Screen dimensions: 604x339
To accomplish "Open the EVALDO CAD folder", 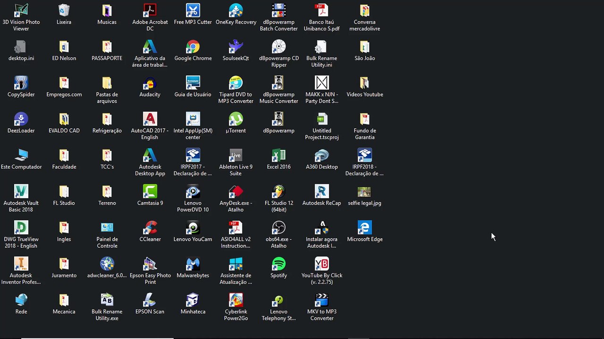I will (64, 120).
